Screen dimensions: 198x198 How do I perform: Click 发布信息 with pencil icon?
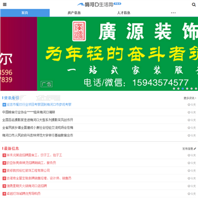pos(189,148)
